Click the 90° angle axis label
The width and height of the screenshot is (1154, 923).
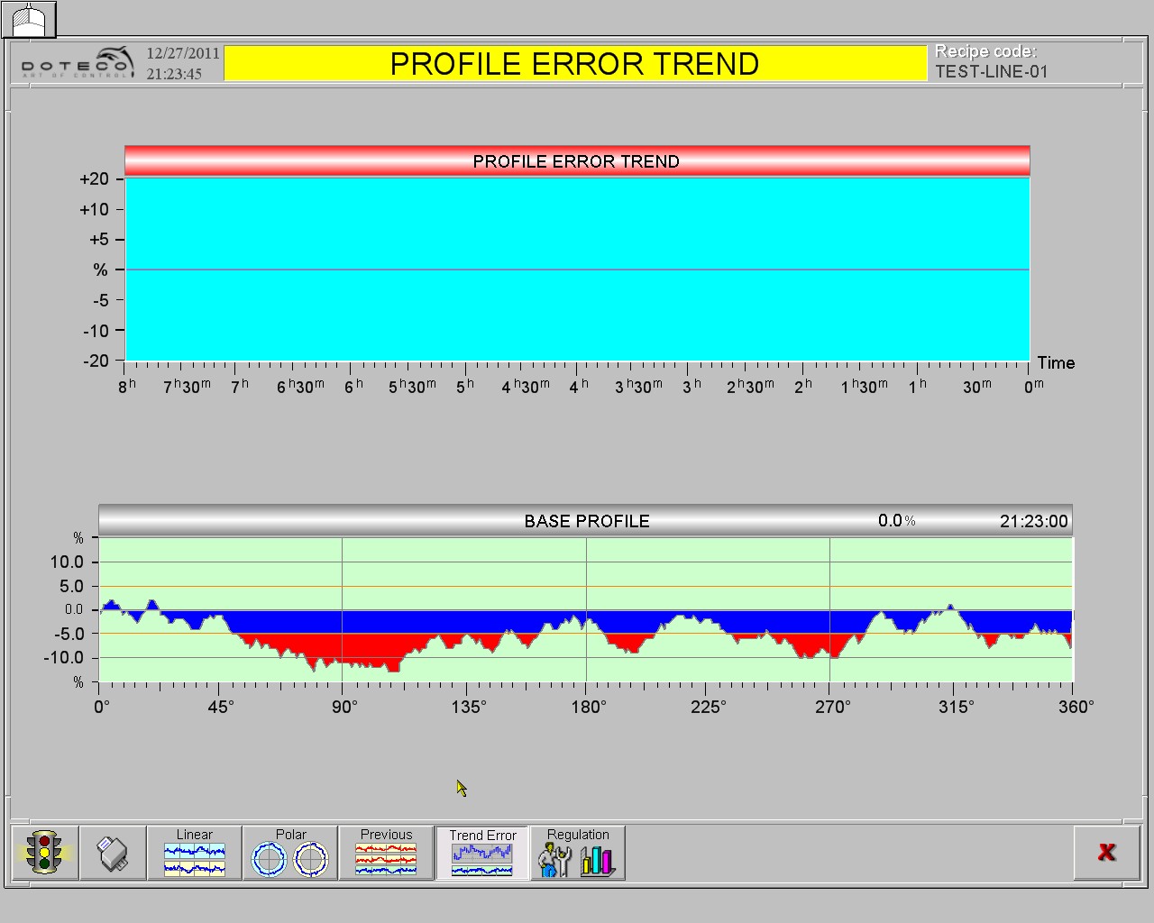pos(344,707)
